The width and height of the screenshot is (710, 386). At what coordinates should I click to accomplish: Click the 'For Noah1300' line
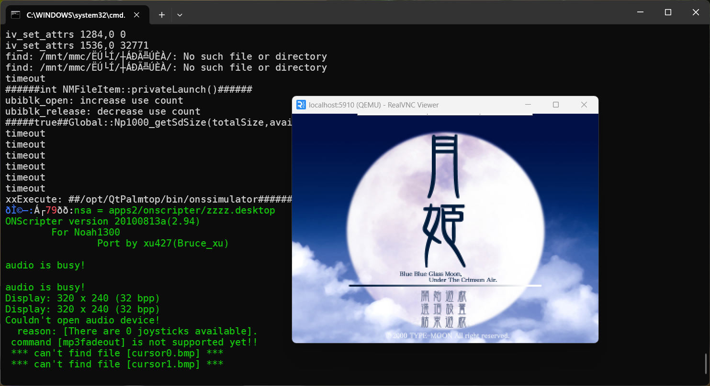pyautogui.click(x=86, y=232)
